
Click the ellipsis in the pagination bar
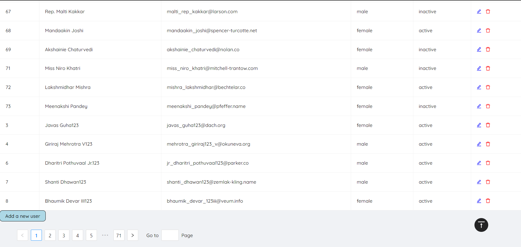[105, 235]
